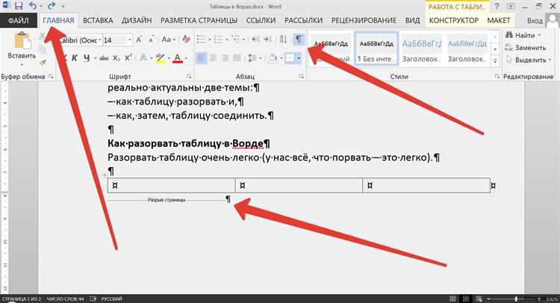Image resolution: width=560 pixels, height=303 pixels.
Task: Increase font size with the grow font icon
Action: 139,40
